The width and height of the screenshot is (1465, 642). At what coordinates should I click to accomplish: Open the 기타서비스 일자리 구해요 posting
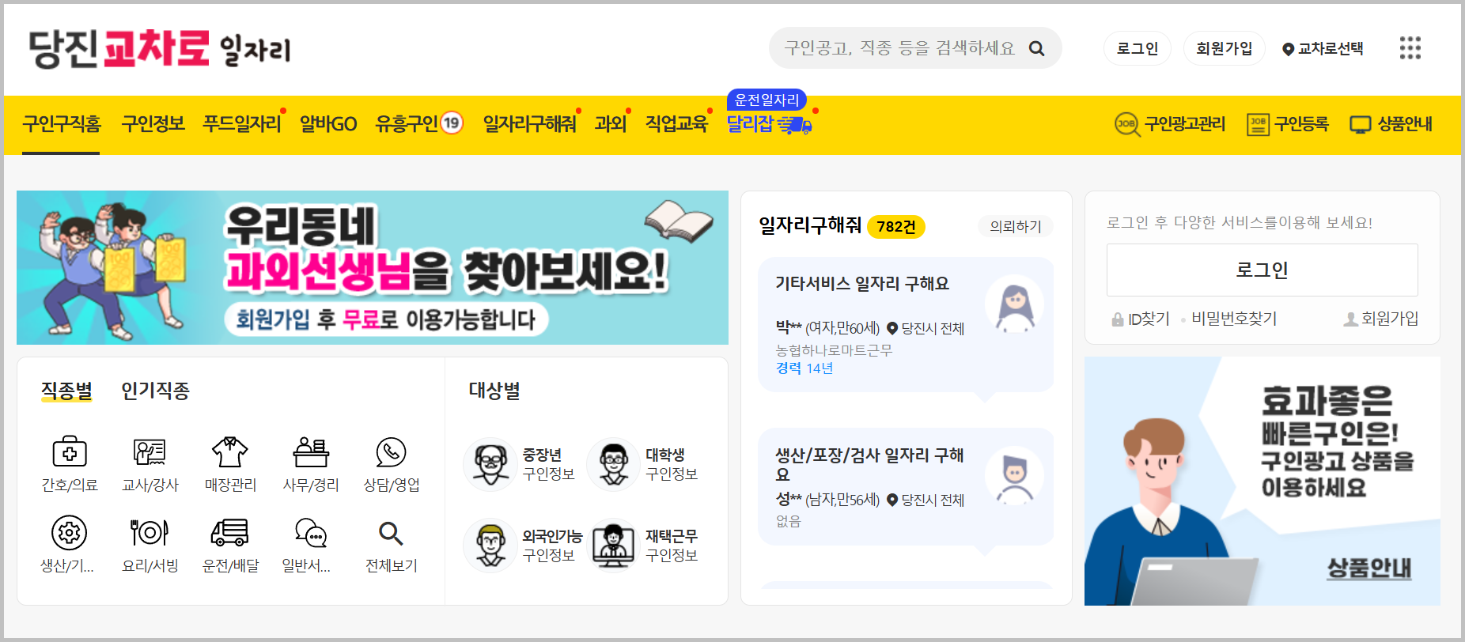pos(906,324)
